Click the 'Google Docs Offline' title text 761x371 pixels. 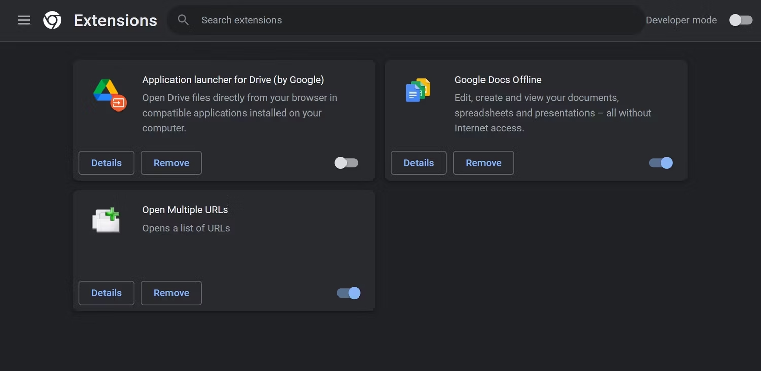pos(498,80)
